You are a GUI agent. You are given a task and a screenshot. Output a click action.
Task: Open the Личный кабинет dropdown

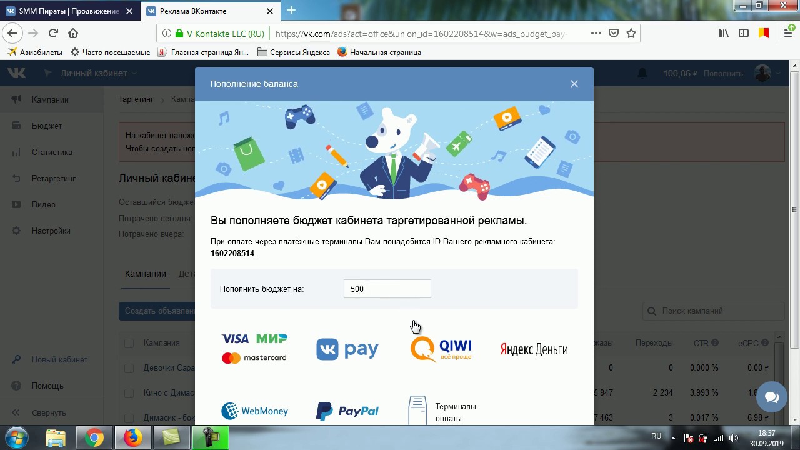click(99, 73)
